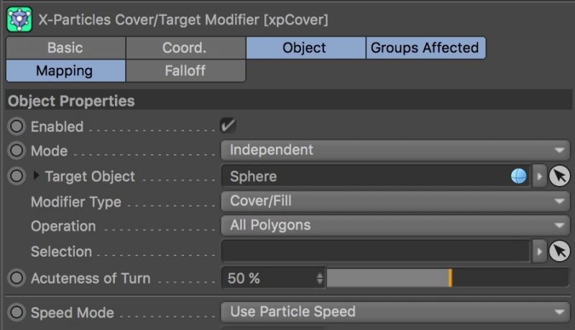Toggle the Enabled checkbox
Viewport: 575px width, 330px height.
click(x=228, y=126)
